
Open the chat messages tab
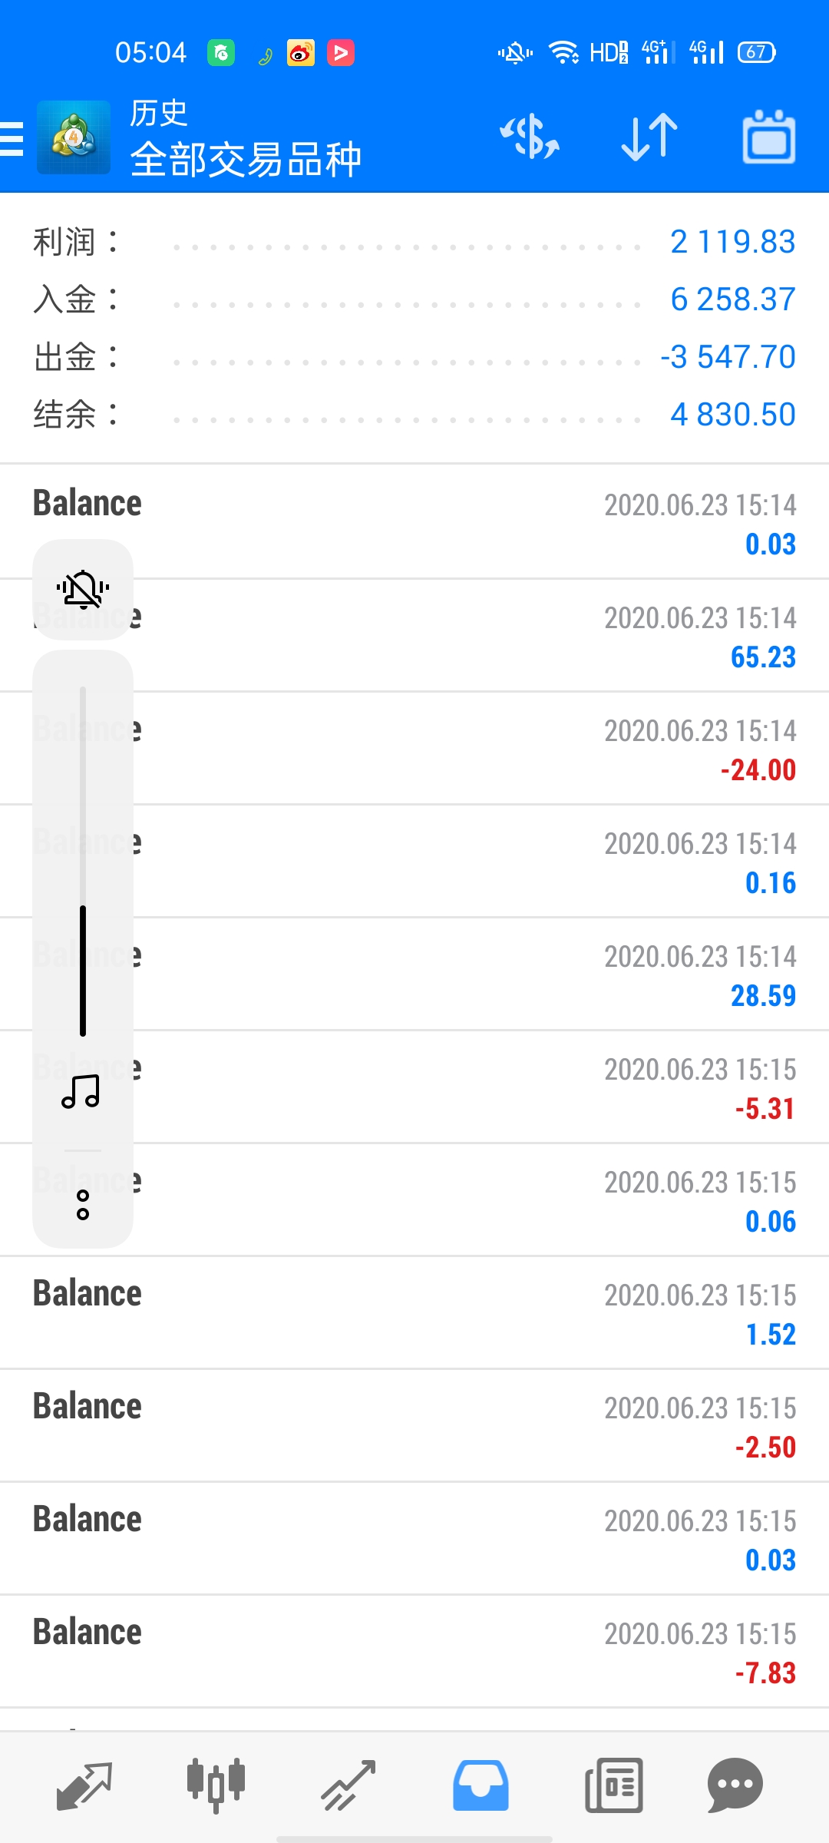(735, 1785)
